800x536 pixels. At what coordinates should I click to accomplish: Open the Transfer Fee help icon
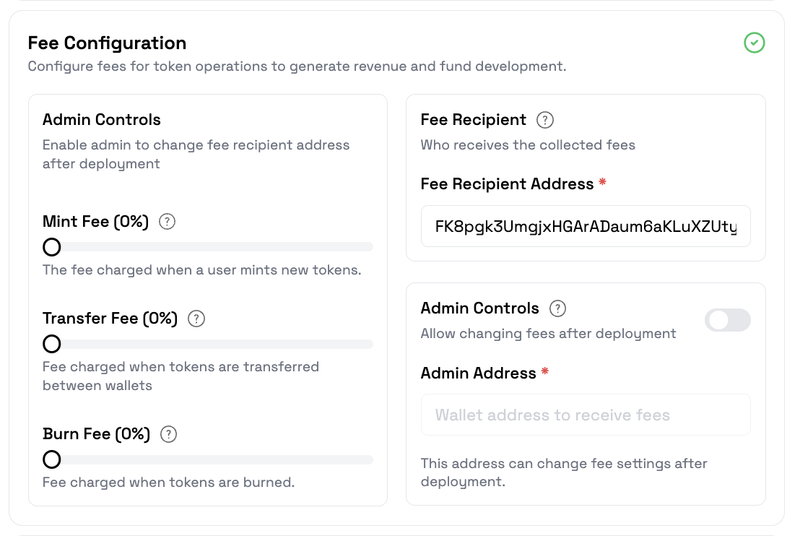(x=196, y=319)
